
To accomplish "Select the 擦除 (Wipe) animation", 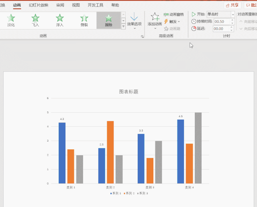I will point(108,20).
